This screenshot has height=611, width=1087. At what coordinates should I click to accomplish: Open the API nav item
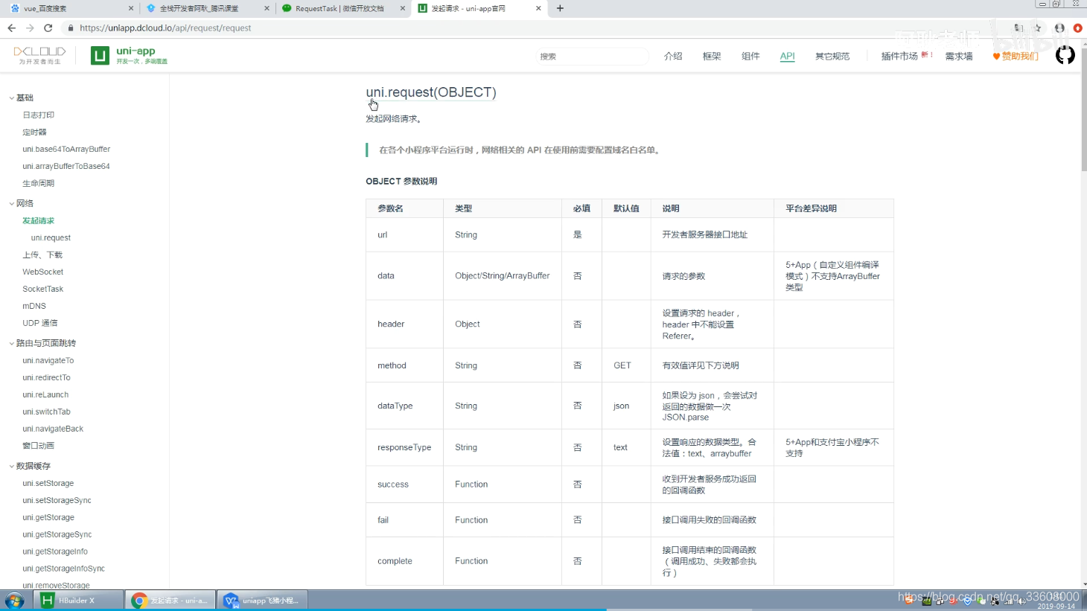pos(787,56)
